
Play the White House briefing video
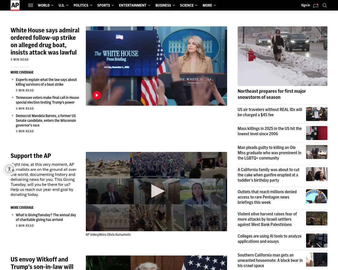(97, 95)
